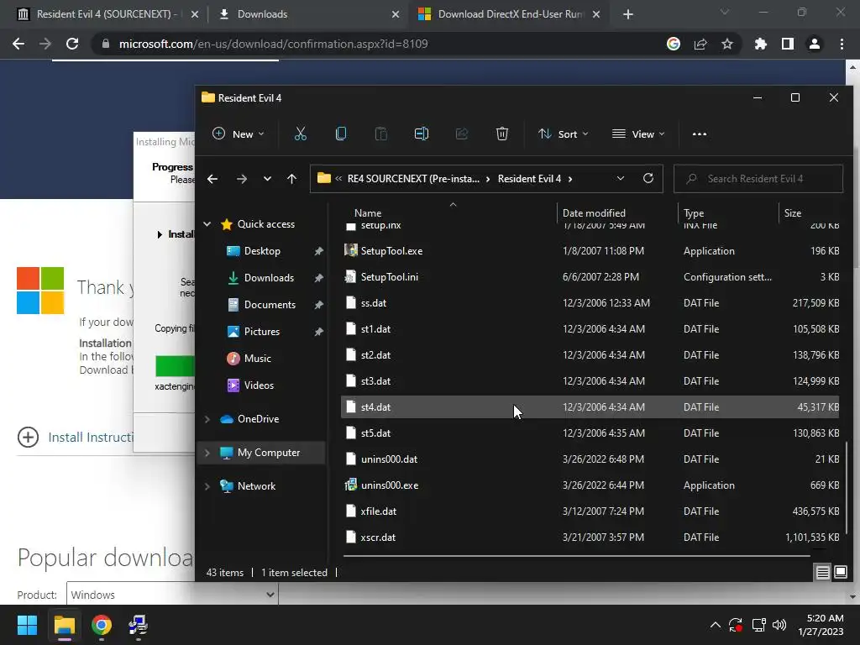Expand the My Computer tree node
The height and width of the screenshot is (645, 860).
click(207, 453)
